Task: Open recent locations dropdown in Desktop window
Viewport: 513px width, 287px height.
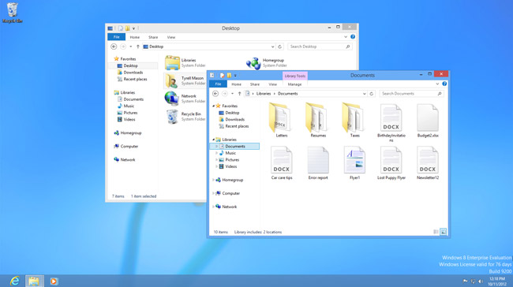Action: point(130,47)
